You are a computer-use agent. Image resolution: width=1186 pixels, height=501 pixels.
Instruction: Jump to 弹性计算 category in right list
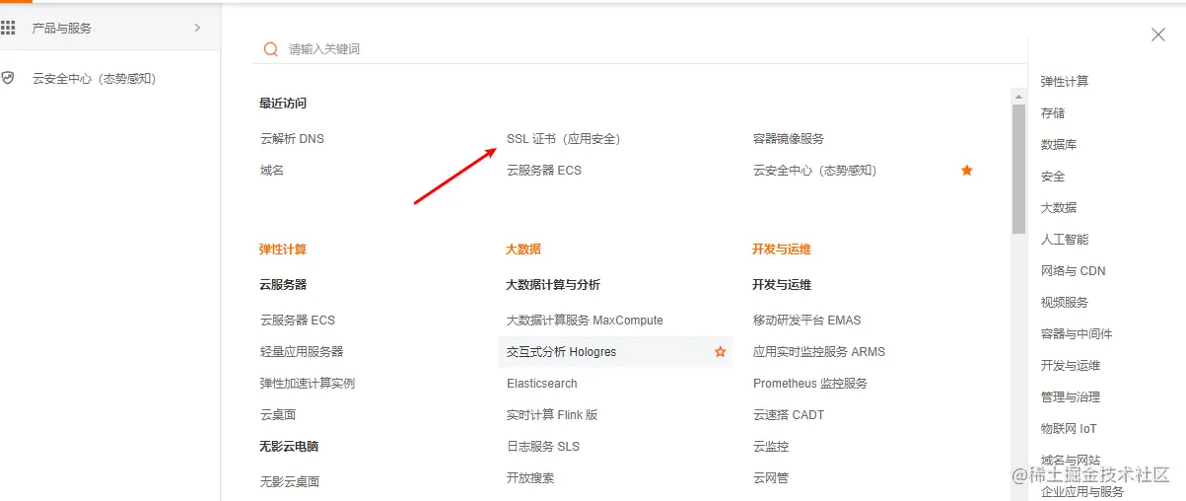pyautogui.click(x=1065, y=82)
